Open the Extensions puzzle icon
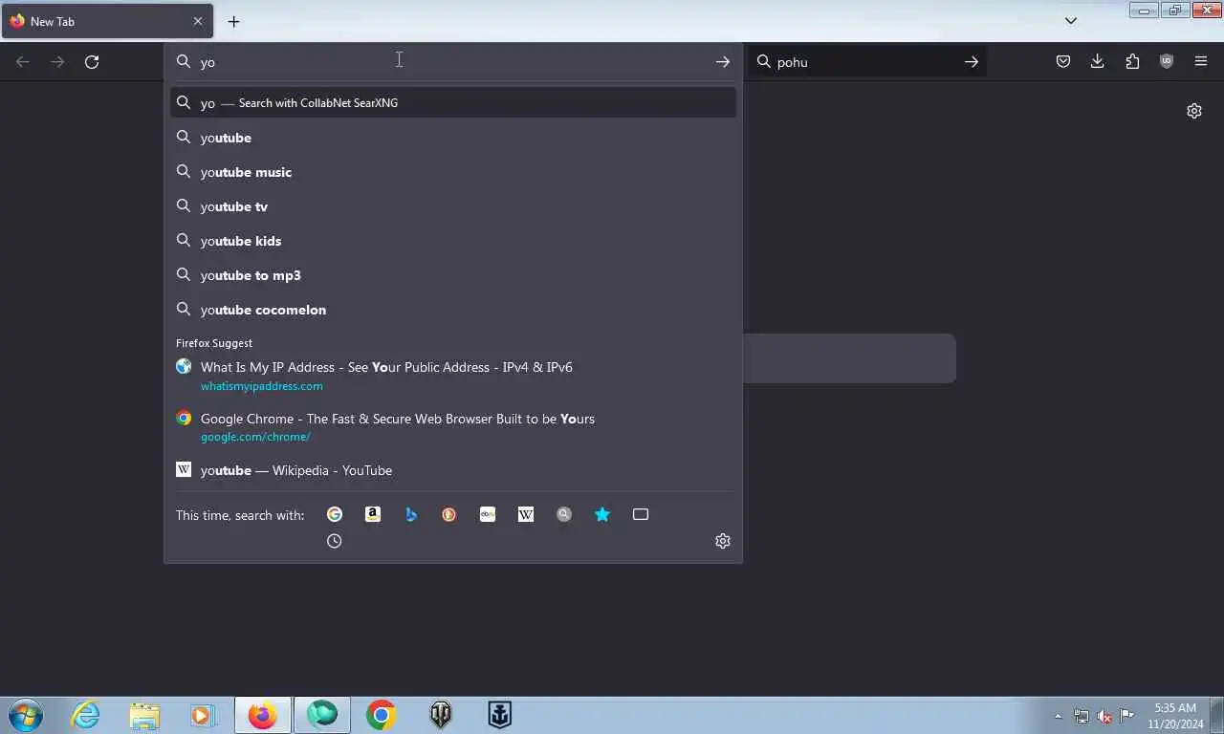The width and height of the screenshot is (1224, 734). tap(1132, 62)
